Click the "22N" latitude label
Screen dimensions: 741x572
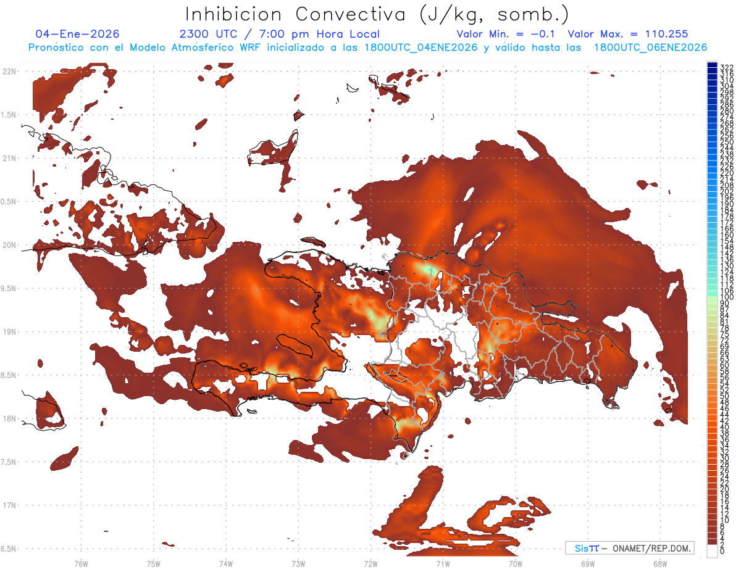pos(9,71)
